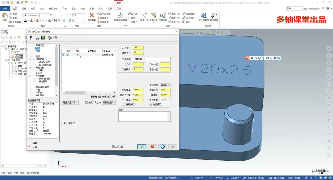Open 命令查找 command finder
The width and height of the screenshot is (333, 180).
point(214,17)
